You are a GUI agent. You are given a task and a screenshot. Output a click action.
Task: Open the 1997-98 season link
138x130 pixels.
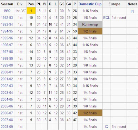point(7,52)
